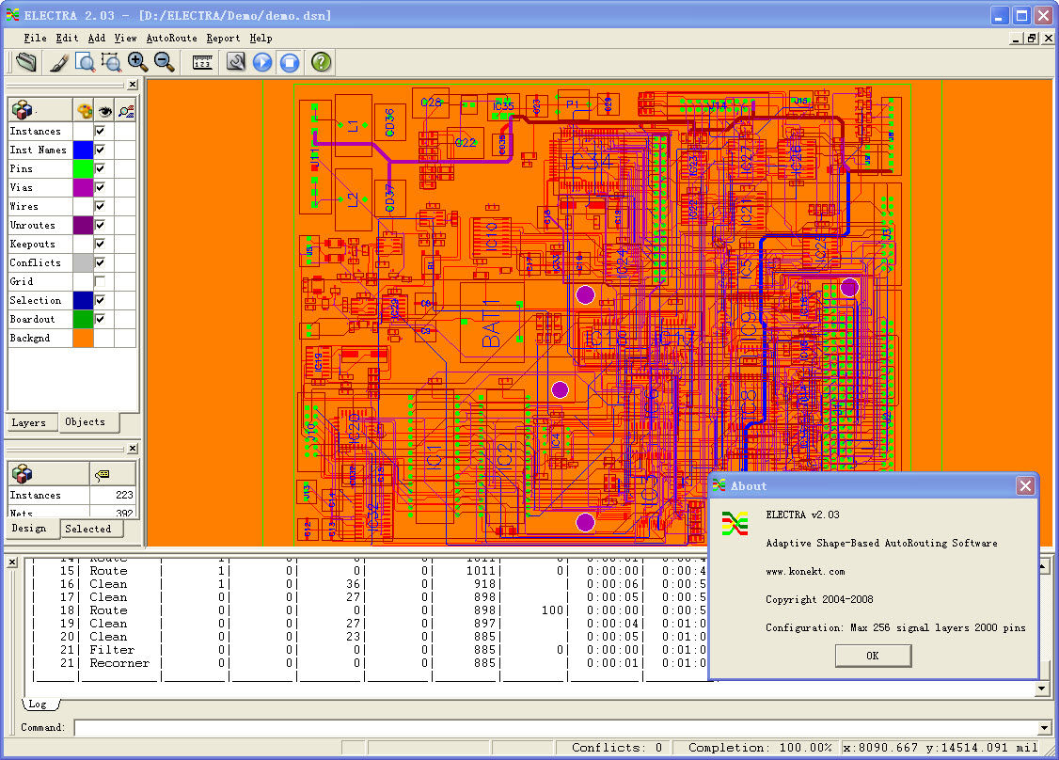
Task: Click the colored cubes header in Design panel
Action: 23,473
